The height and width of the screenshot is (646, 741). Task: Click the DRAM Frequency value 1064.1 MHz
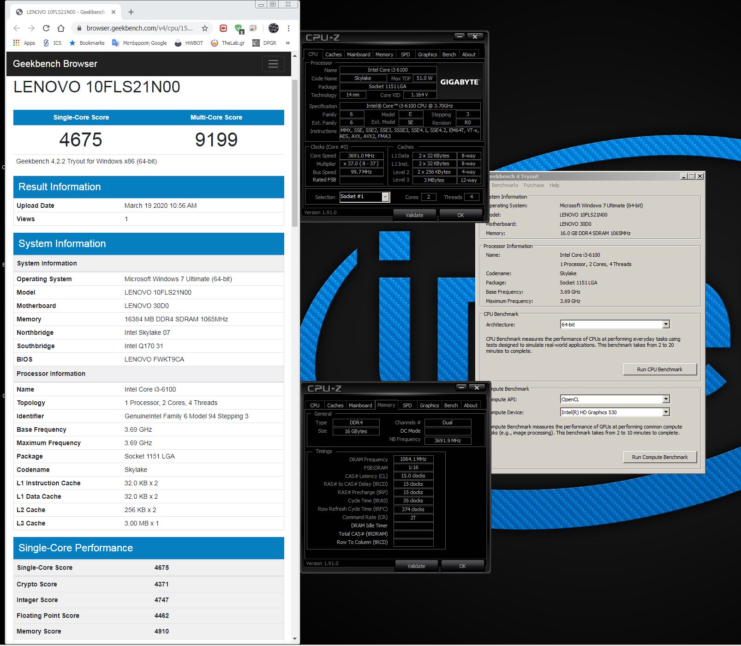click(x=413, y=459)
